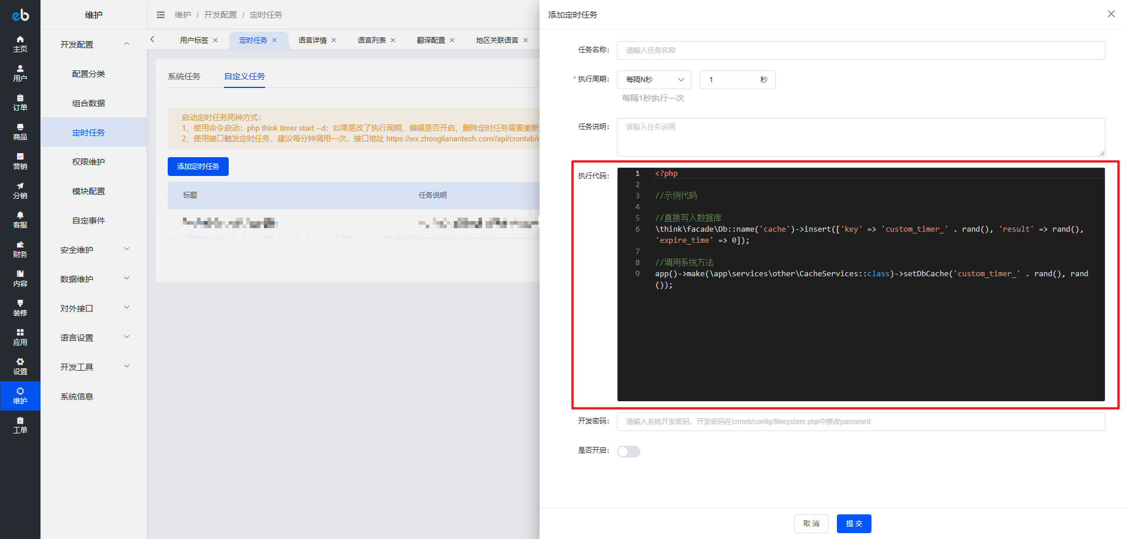
Task: Click the 任务名称 task name input field
Action: (860, 50)
